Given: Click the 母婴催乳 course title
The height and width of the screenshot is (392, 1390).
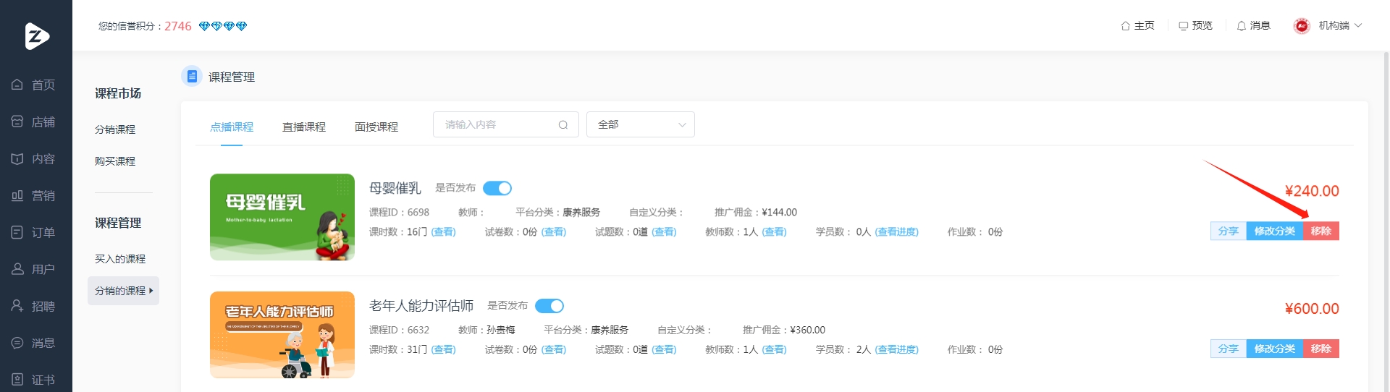Looking at the screenshot, I should pos(395,188).
